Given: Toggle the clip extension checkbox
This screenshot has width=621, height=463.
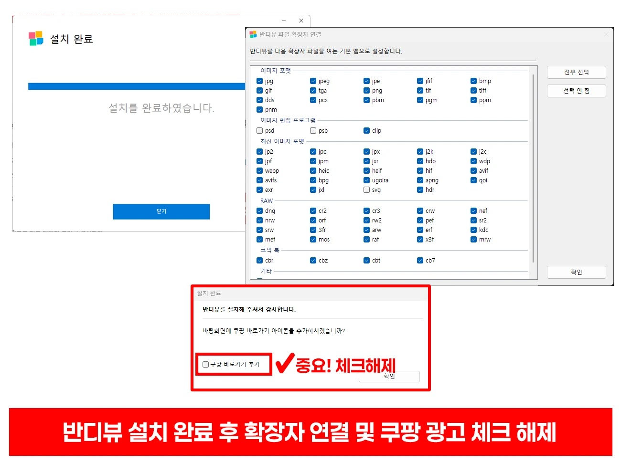Looking at the screenshot, I should [x=367, y=131].
